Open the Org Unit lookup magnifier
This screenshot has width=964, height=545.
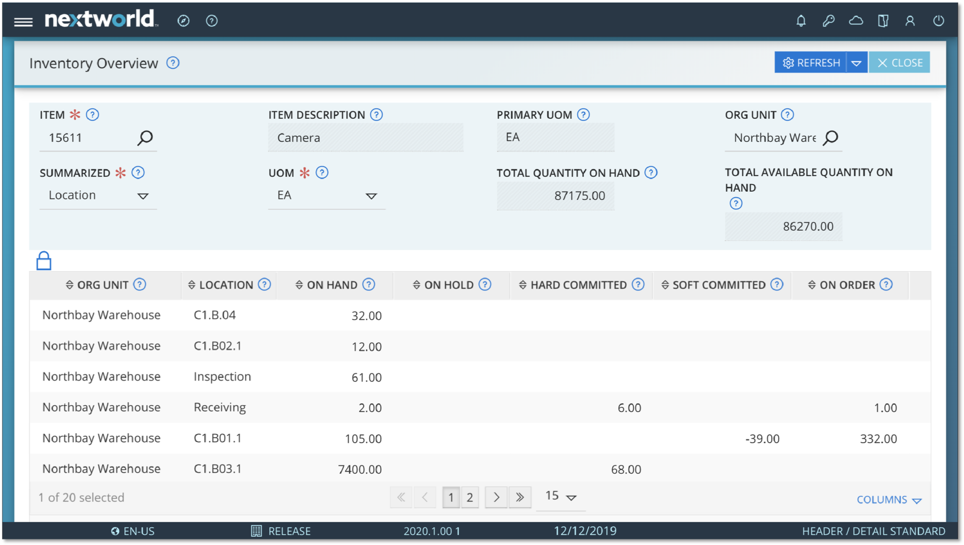[x=831, y=137]
